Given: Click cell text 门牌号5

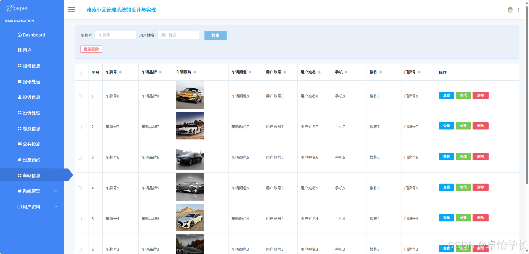Looking at the screenshot, I should (x=411, y=188).
